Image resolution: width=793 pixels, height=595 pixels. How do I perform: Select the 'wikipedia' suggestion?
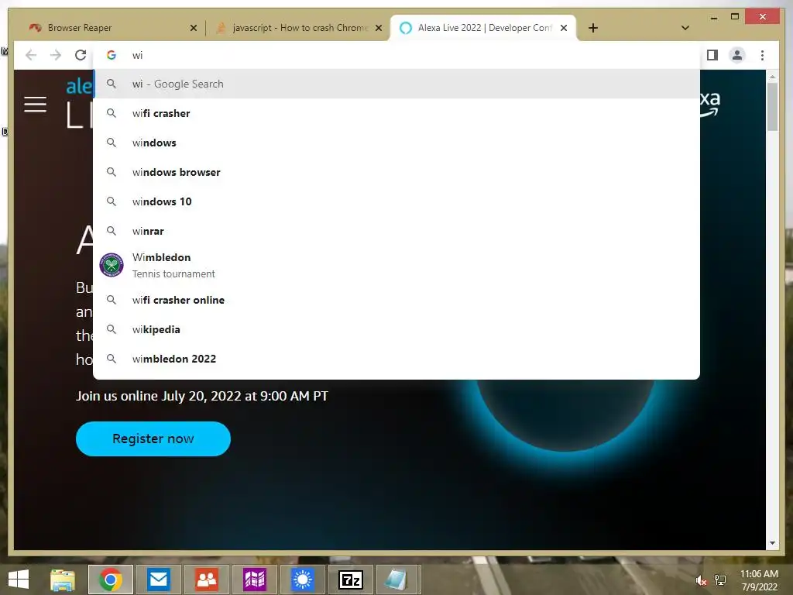click(x=396, y=329)
